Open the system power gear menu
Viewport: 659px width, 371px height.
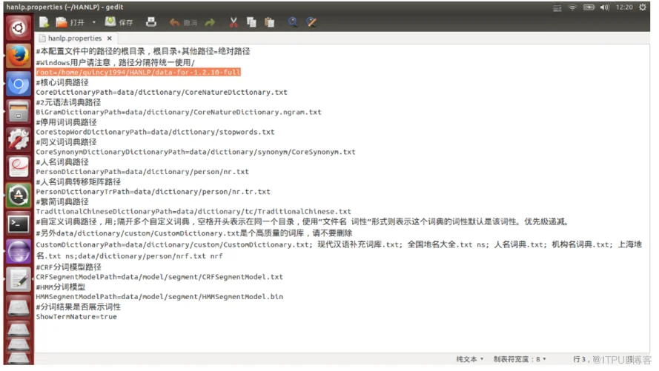(643, 7)
